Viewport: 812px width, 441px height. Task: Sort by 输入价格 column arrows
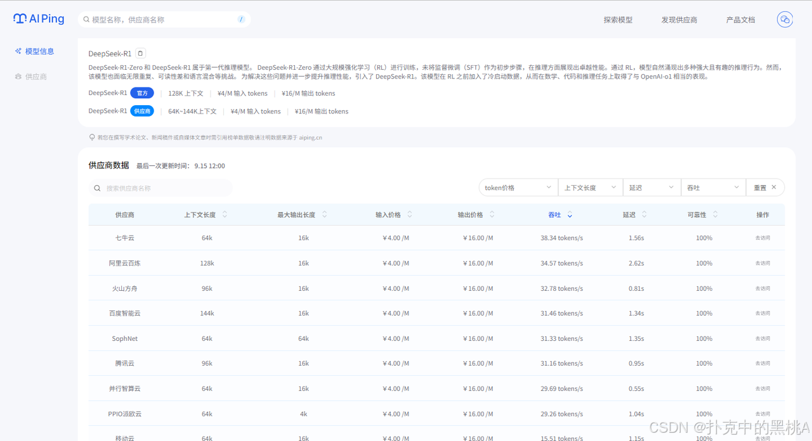(410, 215)
